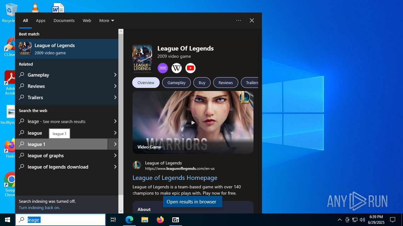The height and width of the screenshot is (226, 403).
Task: Expand 'leage - See more search results' arrow
Action: [115, 121]
